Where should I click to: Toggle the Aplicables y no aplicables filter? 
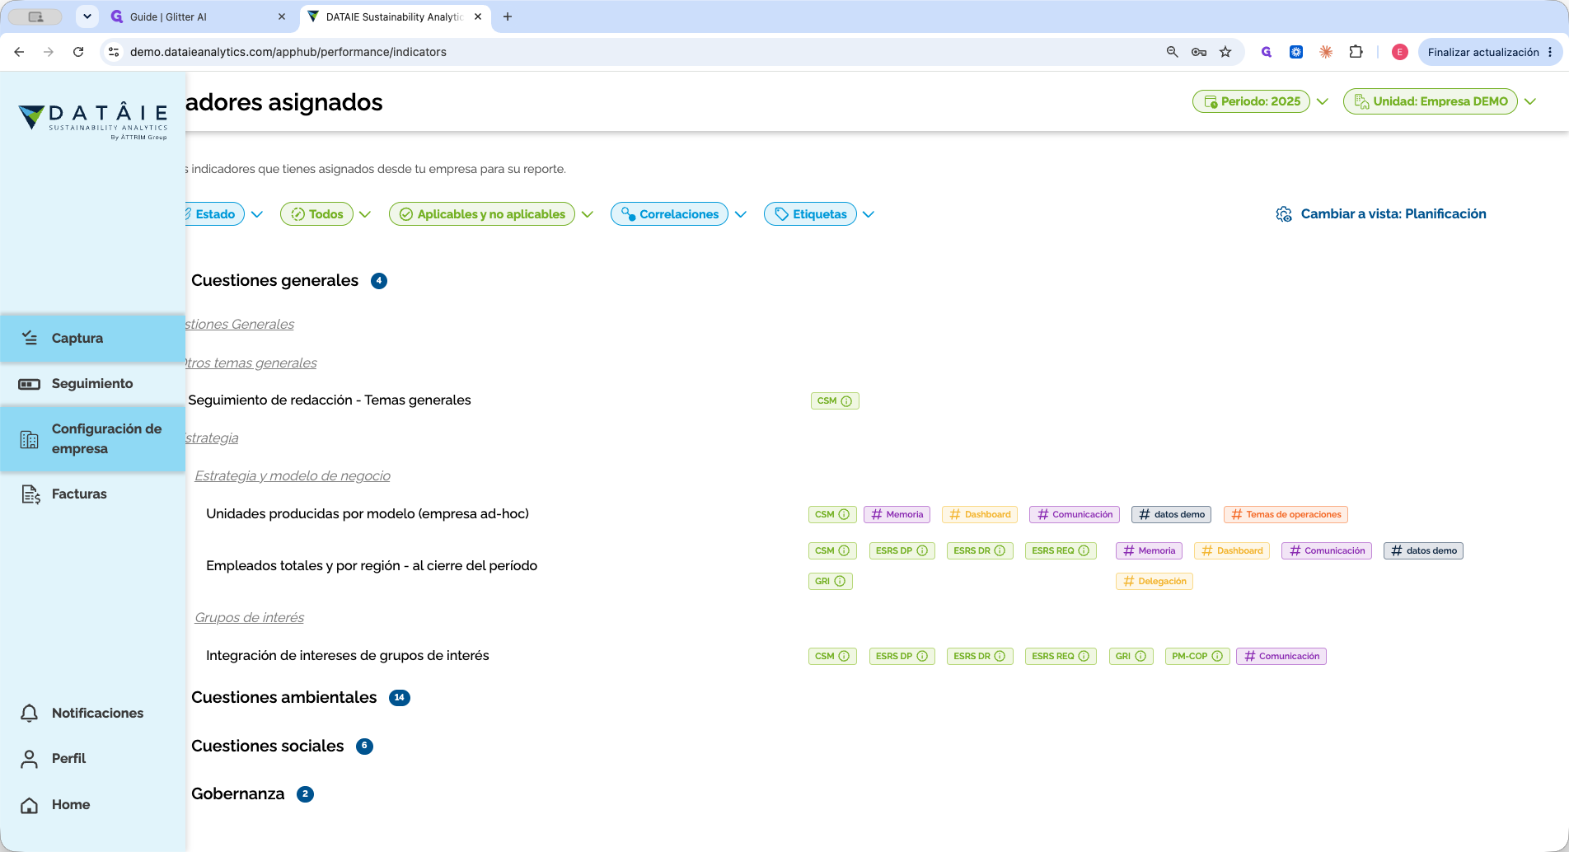(x=482, y=214)
